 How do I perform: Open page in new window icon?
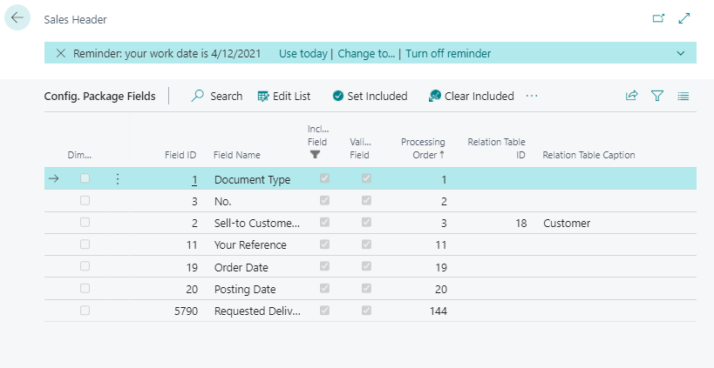pyautogui.click(x=658, y=18)
